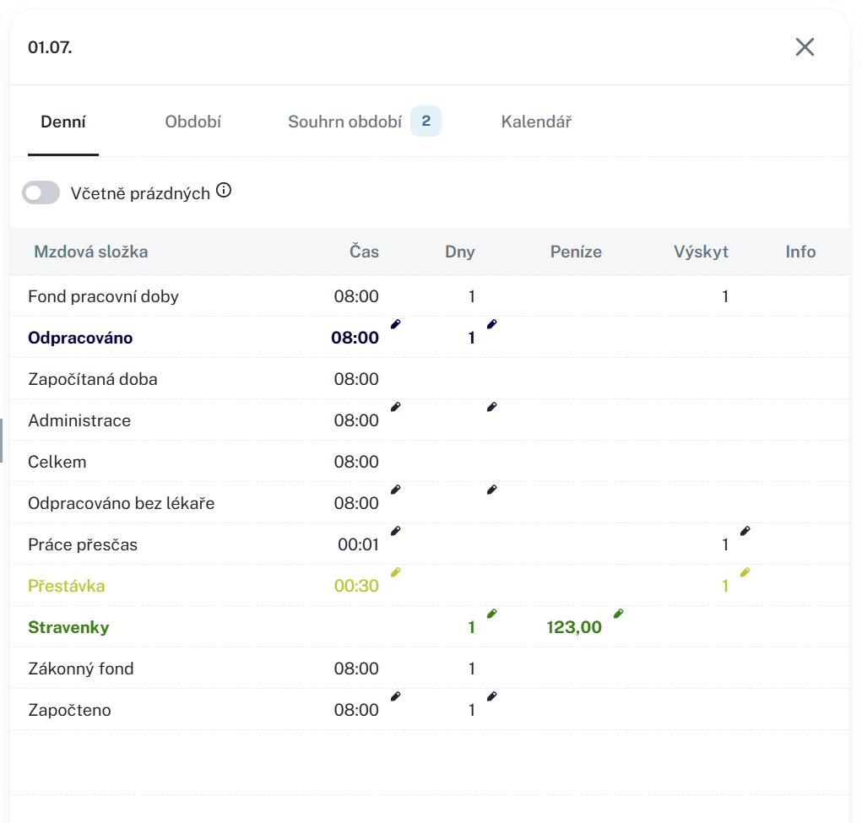The image size is (862, 823).
Task: Edit Stravenky money amount pencil
Action: [x=618, y=614]
